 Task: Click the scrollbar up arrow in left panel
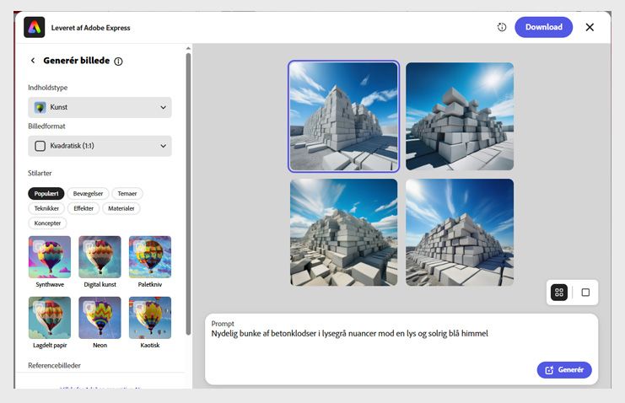(x=188, y=48)
